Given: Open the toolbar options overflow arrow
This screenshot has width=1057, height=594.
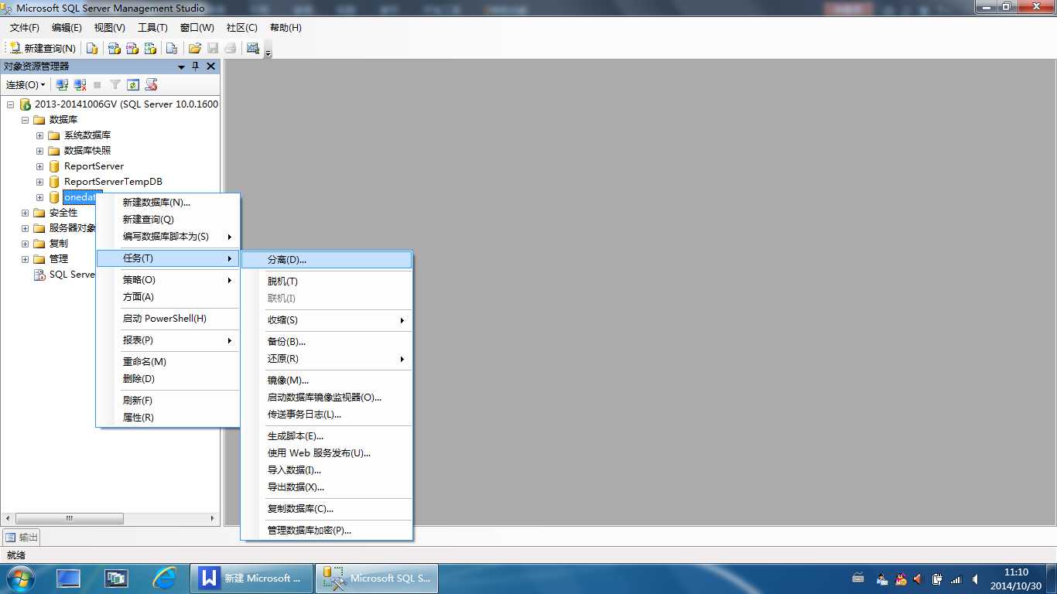Looking at the screenshot, I should pos(269,53).
